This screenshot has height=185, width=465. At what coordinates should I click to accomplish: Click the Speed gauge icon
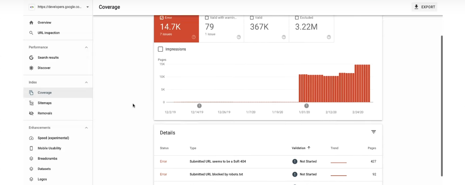pos(31,138)
